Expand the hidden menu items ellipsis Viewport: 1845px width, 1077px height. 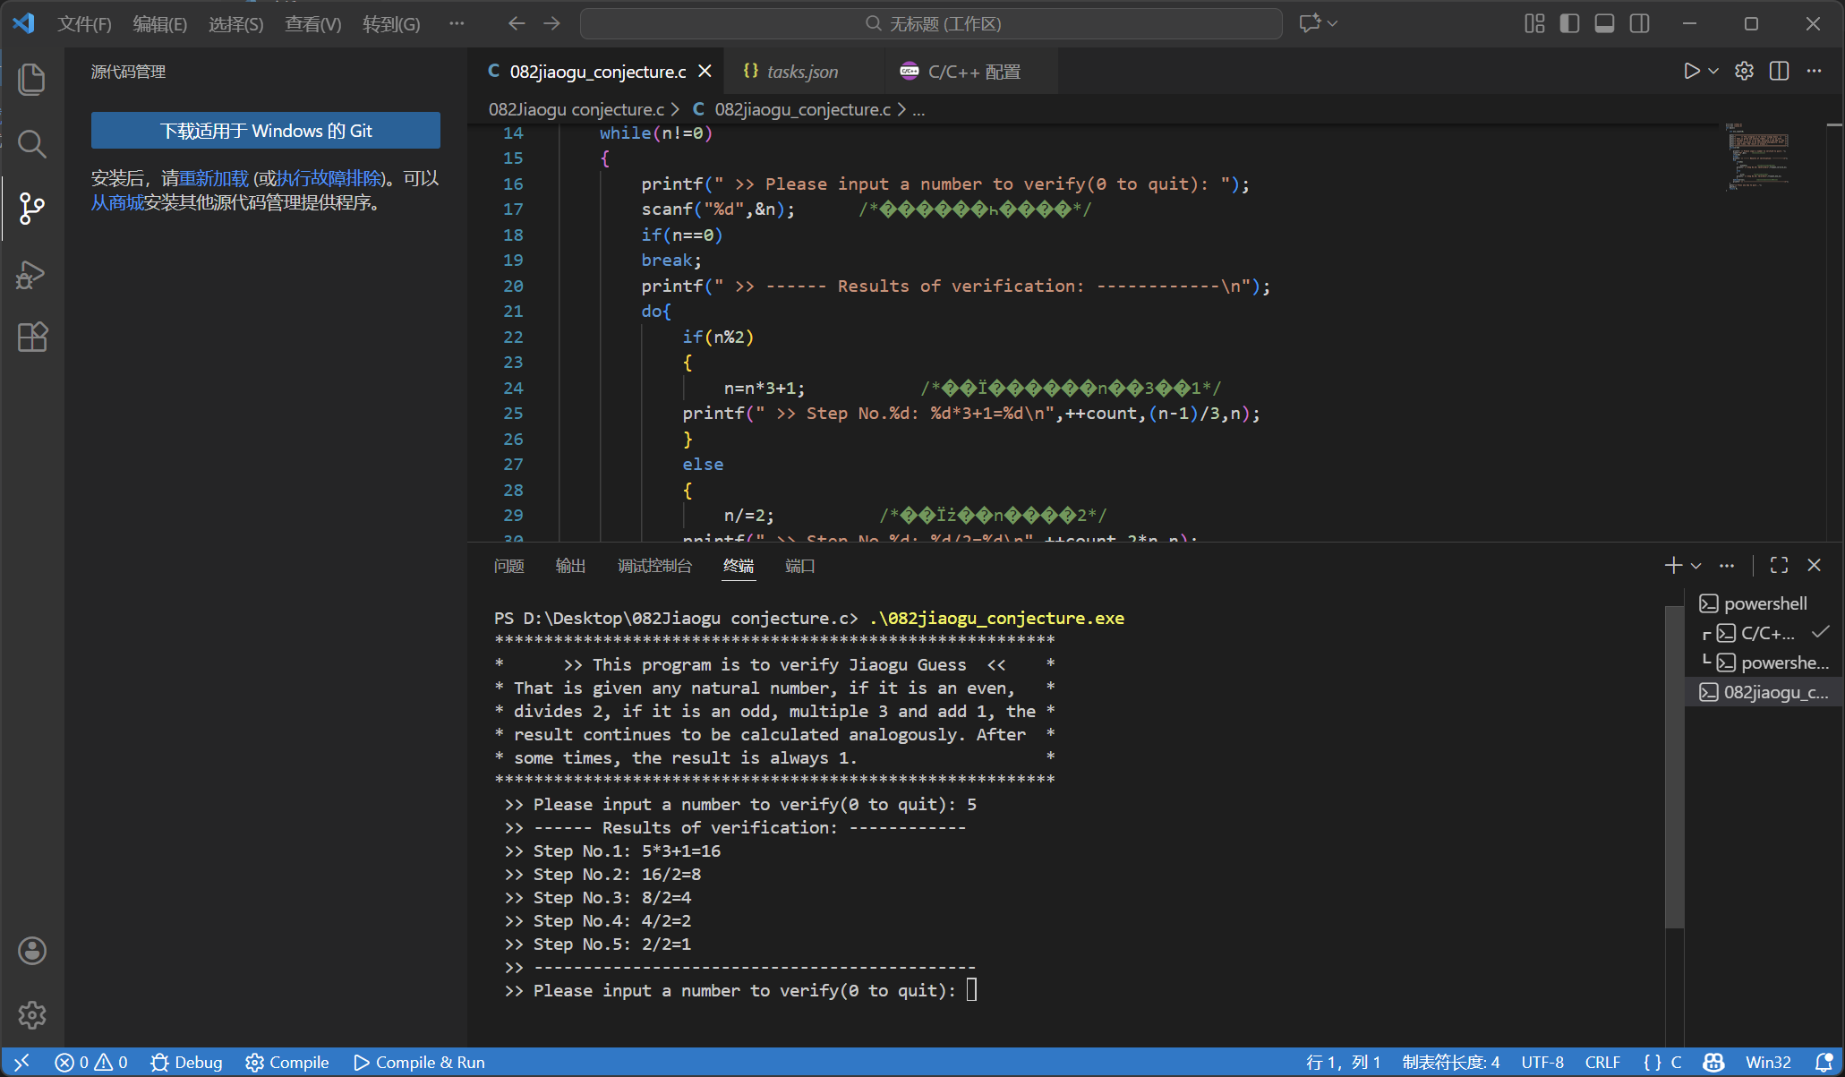pyautogui.click(x=457, y=23)
